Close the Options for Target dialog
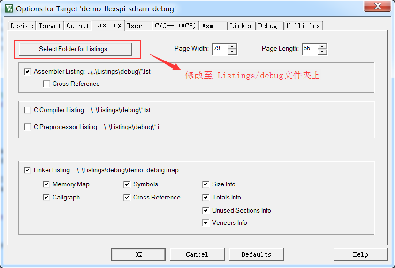 click(377, 6)
